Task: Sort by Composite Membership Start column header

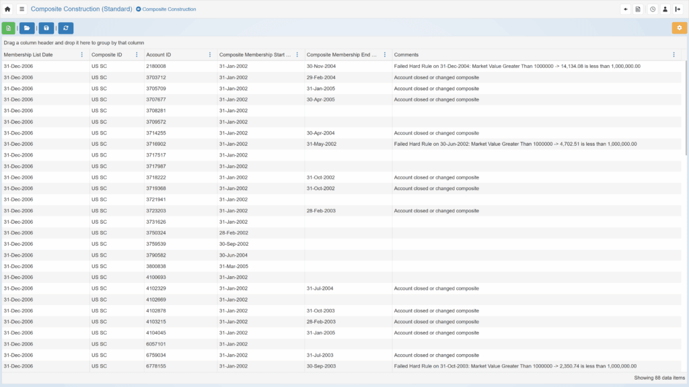Action: click(254, 55)
